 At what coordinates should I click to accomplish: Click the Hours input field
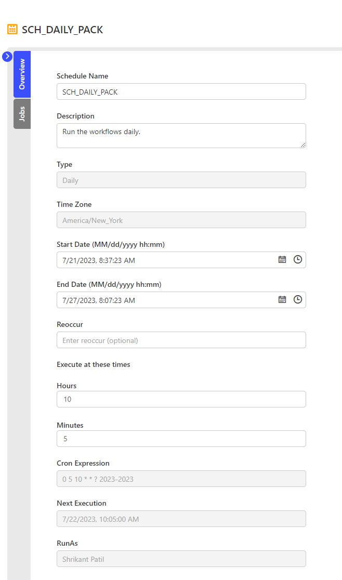181,399
